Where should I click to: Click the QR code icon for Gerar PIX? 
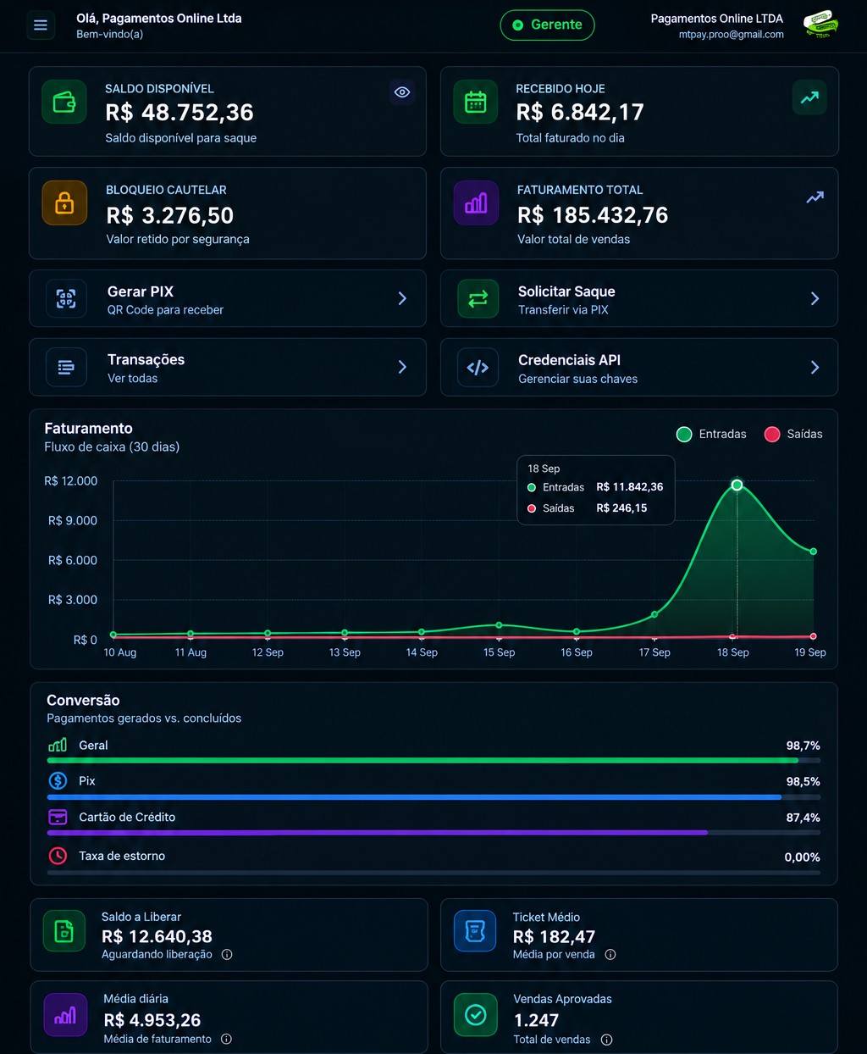(66, 298)
